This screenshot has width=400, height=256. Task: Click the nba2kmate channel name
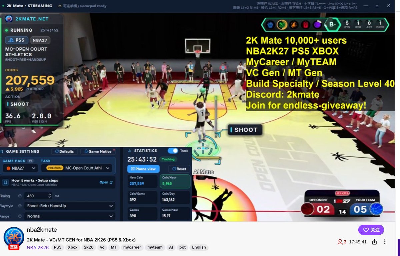pyautogui.click(x=42, y=230)
